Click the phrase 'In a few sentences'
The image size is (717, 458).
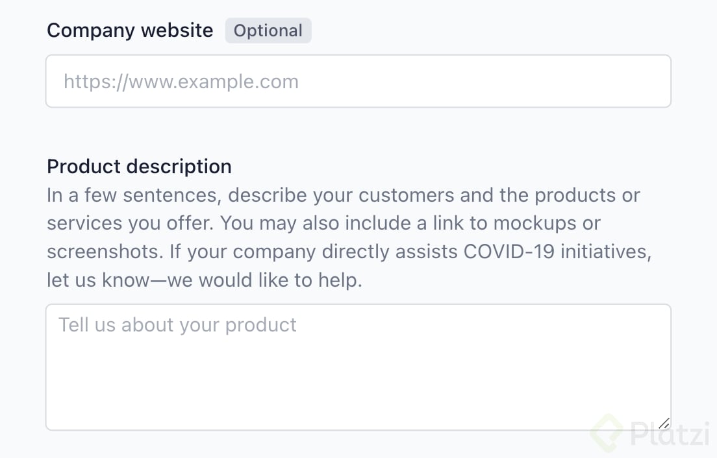[x=134, y=195]
